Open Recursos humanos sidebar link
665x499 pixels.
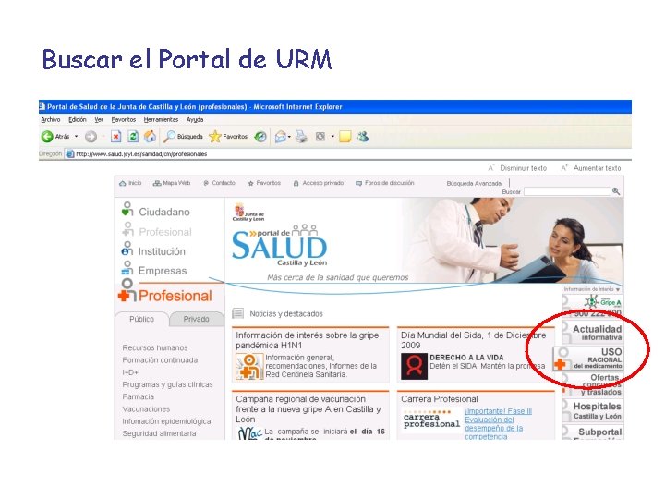(155, 347)
